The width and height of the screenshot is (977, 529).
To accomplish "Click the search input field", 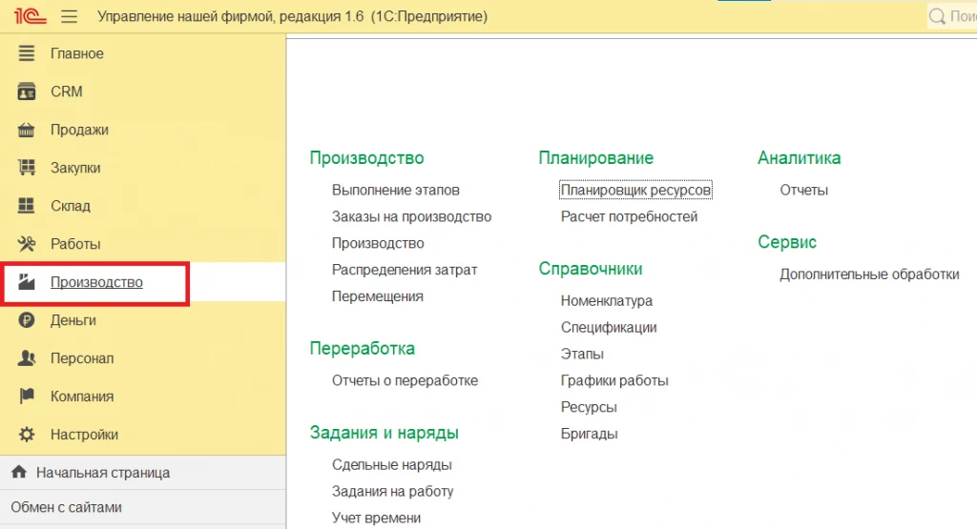I will pos(952,16).
